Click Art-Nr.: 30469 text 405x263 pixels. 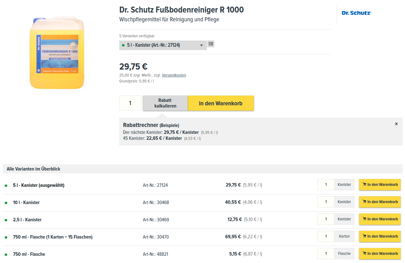[156, 220]
